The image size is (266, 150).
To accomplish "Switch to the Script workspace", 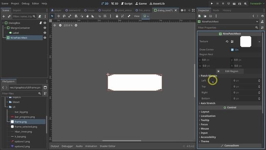I will pyautogui.click(x=127, y=3).
